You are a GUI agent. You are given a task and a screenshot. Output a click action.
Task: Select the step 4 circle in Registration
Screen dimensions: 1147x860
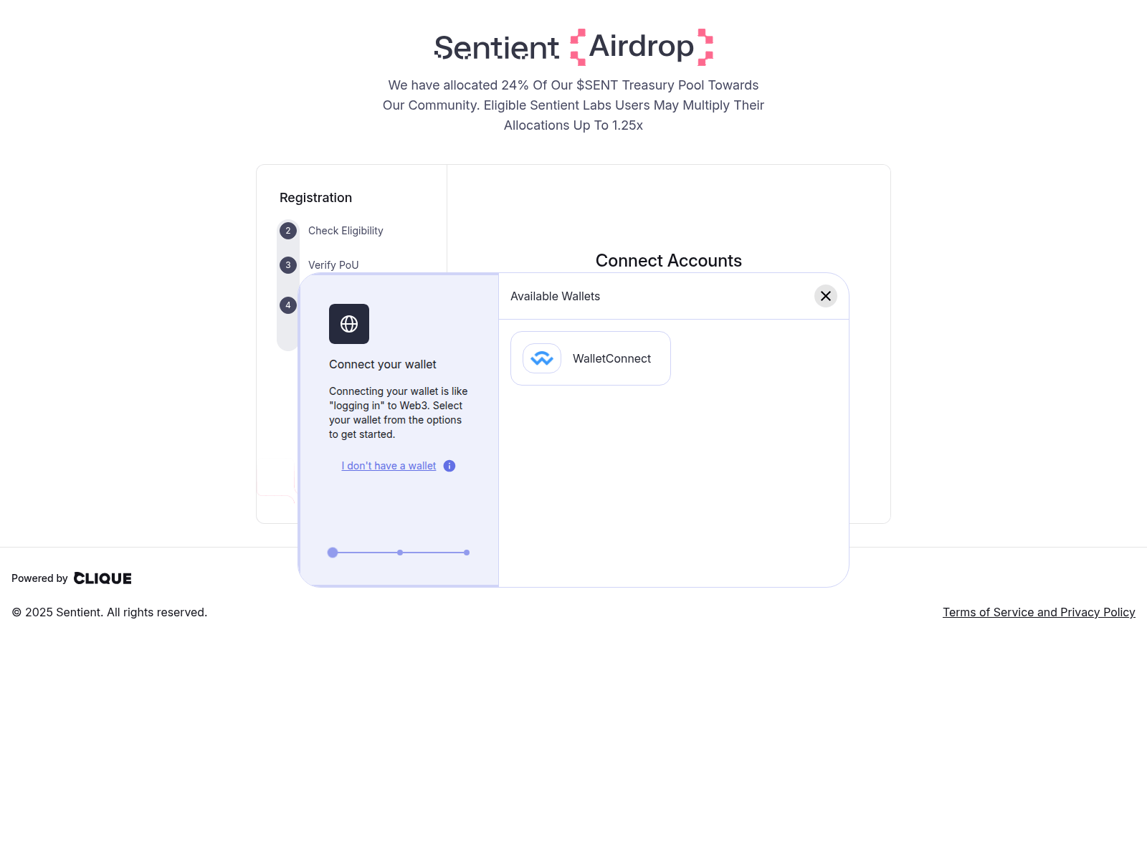[x=287, y=305]
